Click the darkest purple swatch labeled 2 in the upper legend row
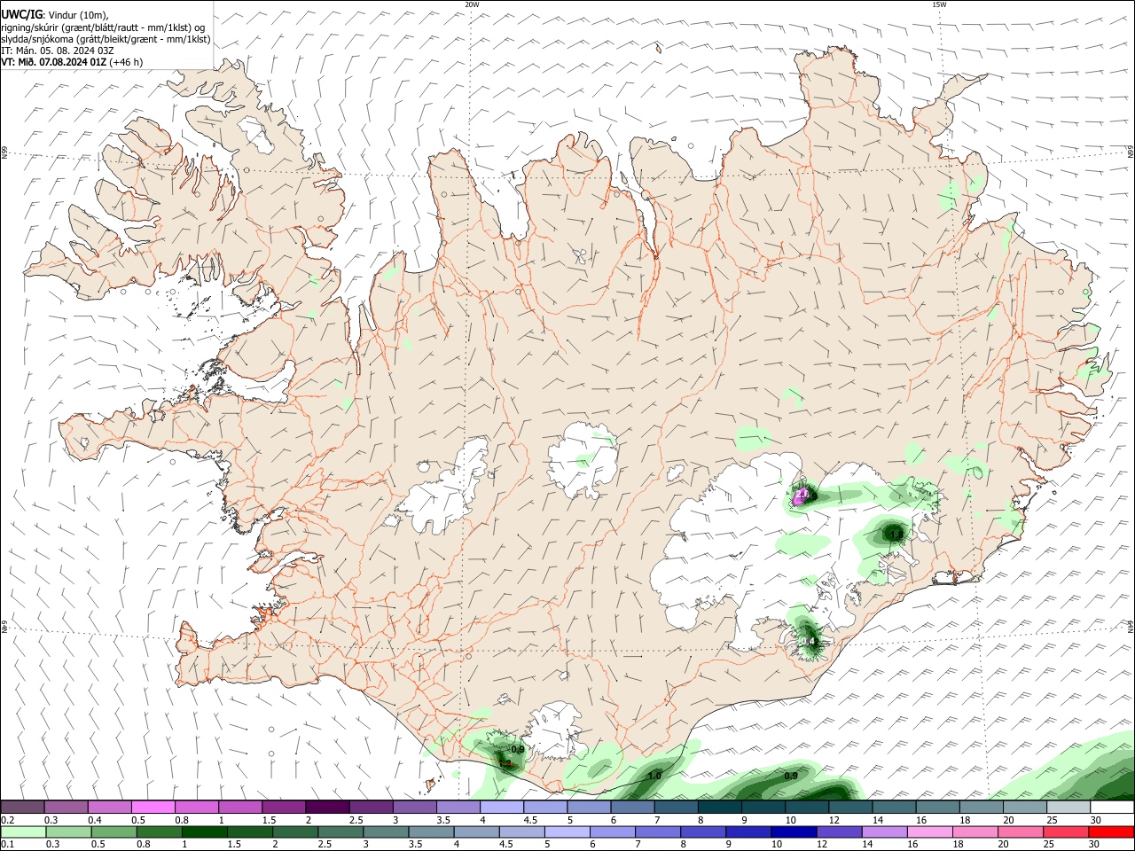 (327, 807)
